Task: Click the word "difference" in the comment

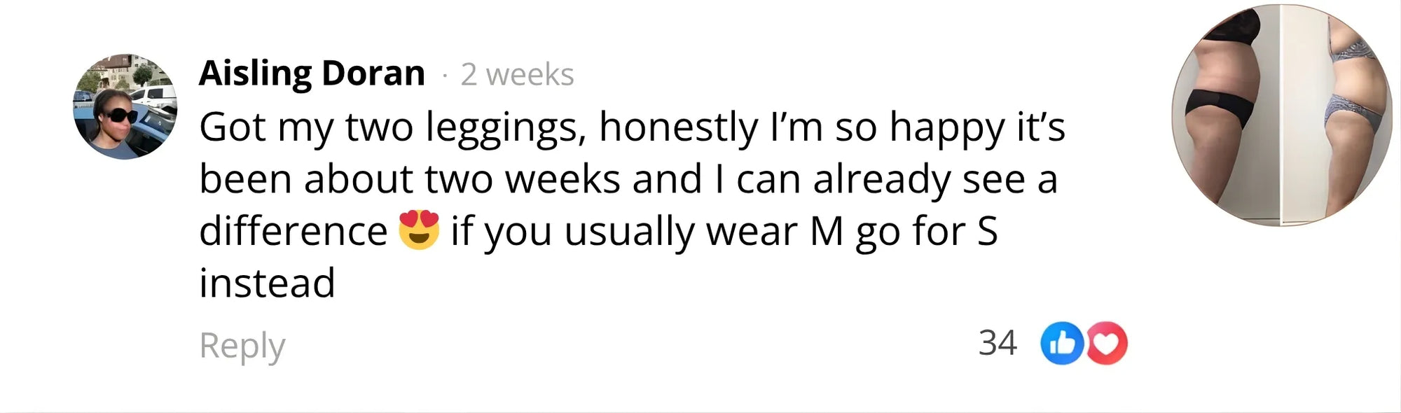Action: pyautogui.click(x=293, y=231)
